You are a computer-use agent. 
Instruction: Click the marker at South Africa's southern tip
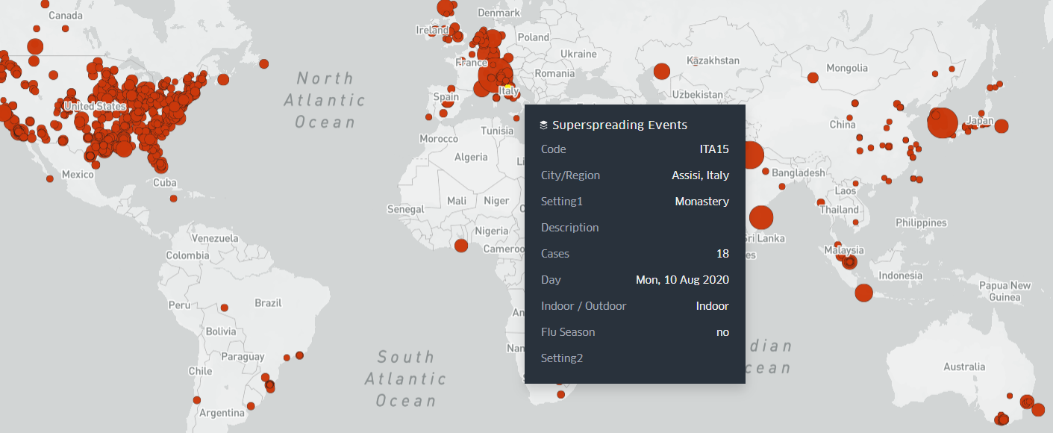click(560, 393)
